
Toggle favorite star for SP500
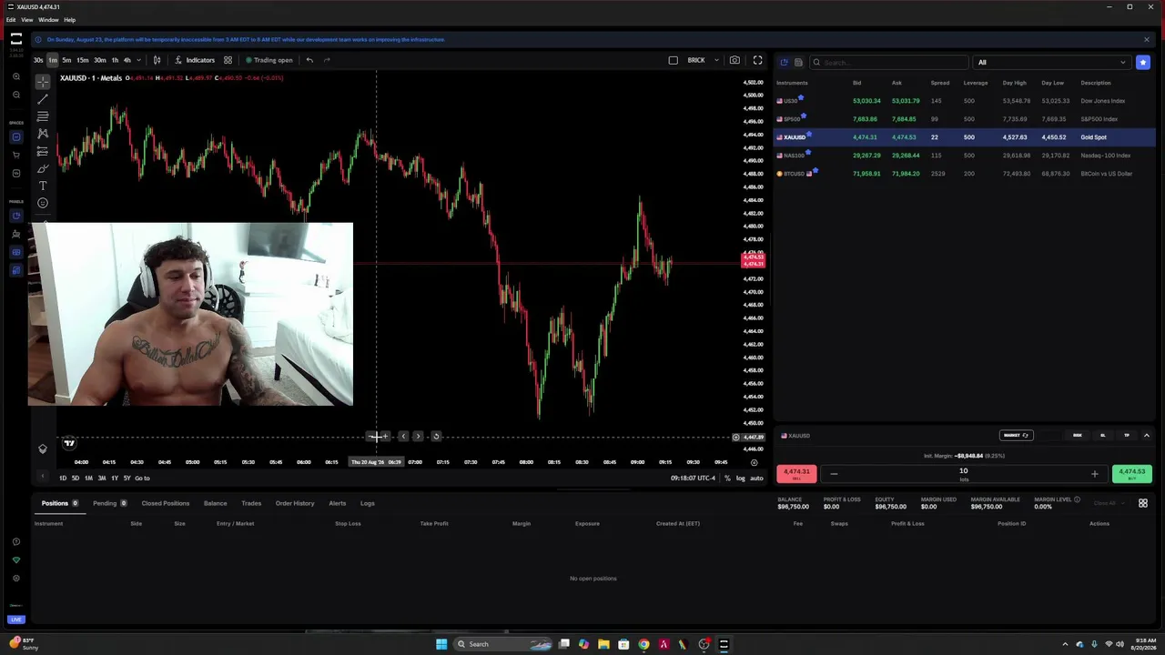(x=804, y=116)
